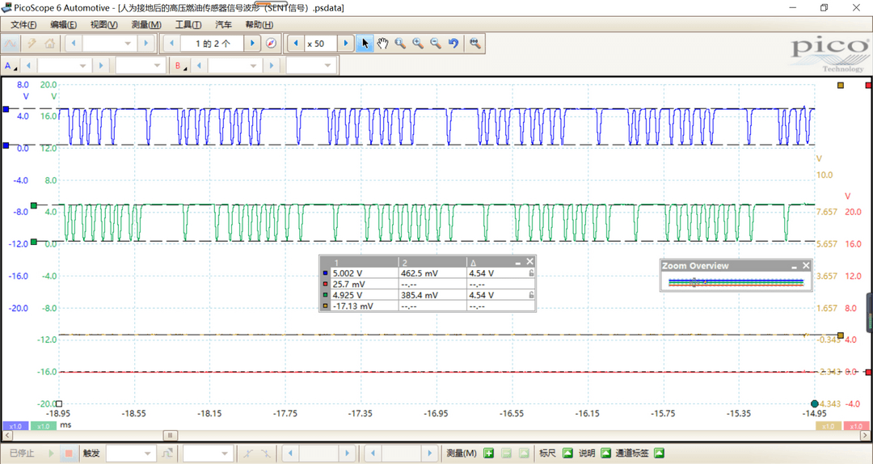This screenshot has height=464, width=873.
Task: Close the Zoom Overview panel
Action: tap(806, 266)
